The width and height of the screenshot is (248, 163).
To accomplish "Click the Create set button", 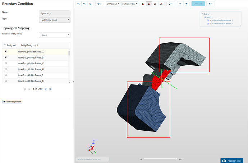I will coord(197,4).
